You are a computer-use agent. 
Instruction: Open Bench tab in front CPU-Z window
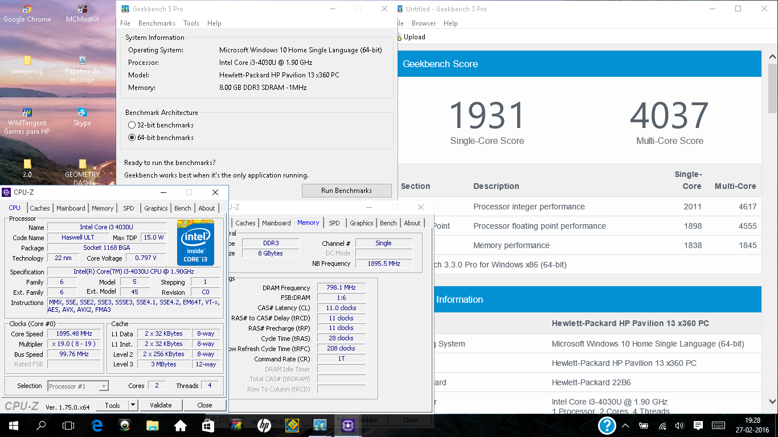(x=183, y=208)
